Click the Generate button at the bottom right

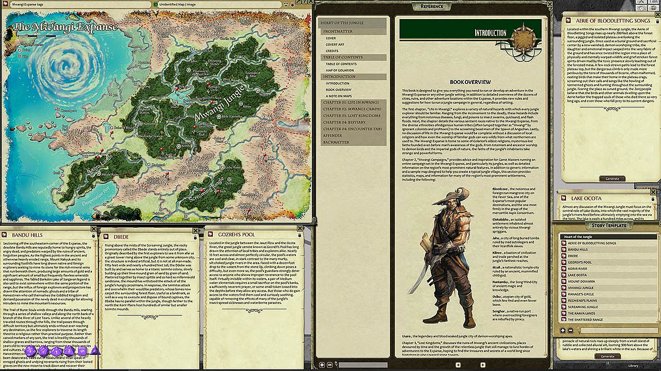click(608, 356)
